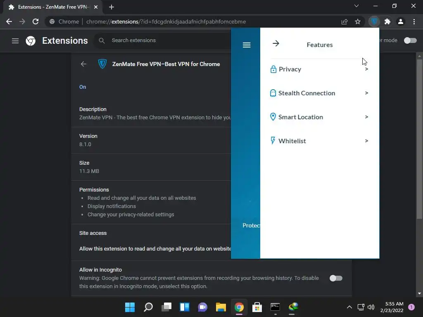Open the Chrome profile avatar
The height and width of the screenshot is (317, 423).
pyautogui.click(x=401, y=21)
